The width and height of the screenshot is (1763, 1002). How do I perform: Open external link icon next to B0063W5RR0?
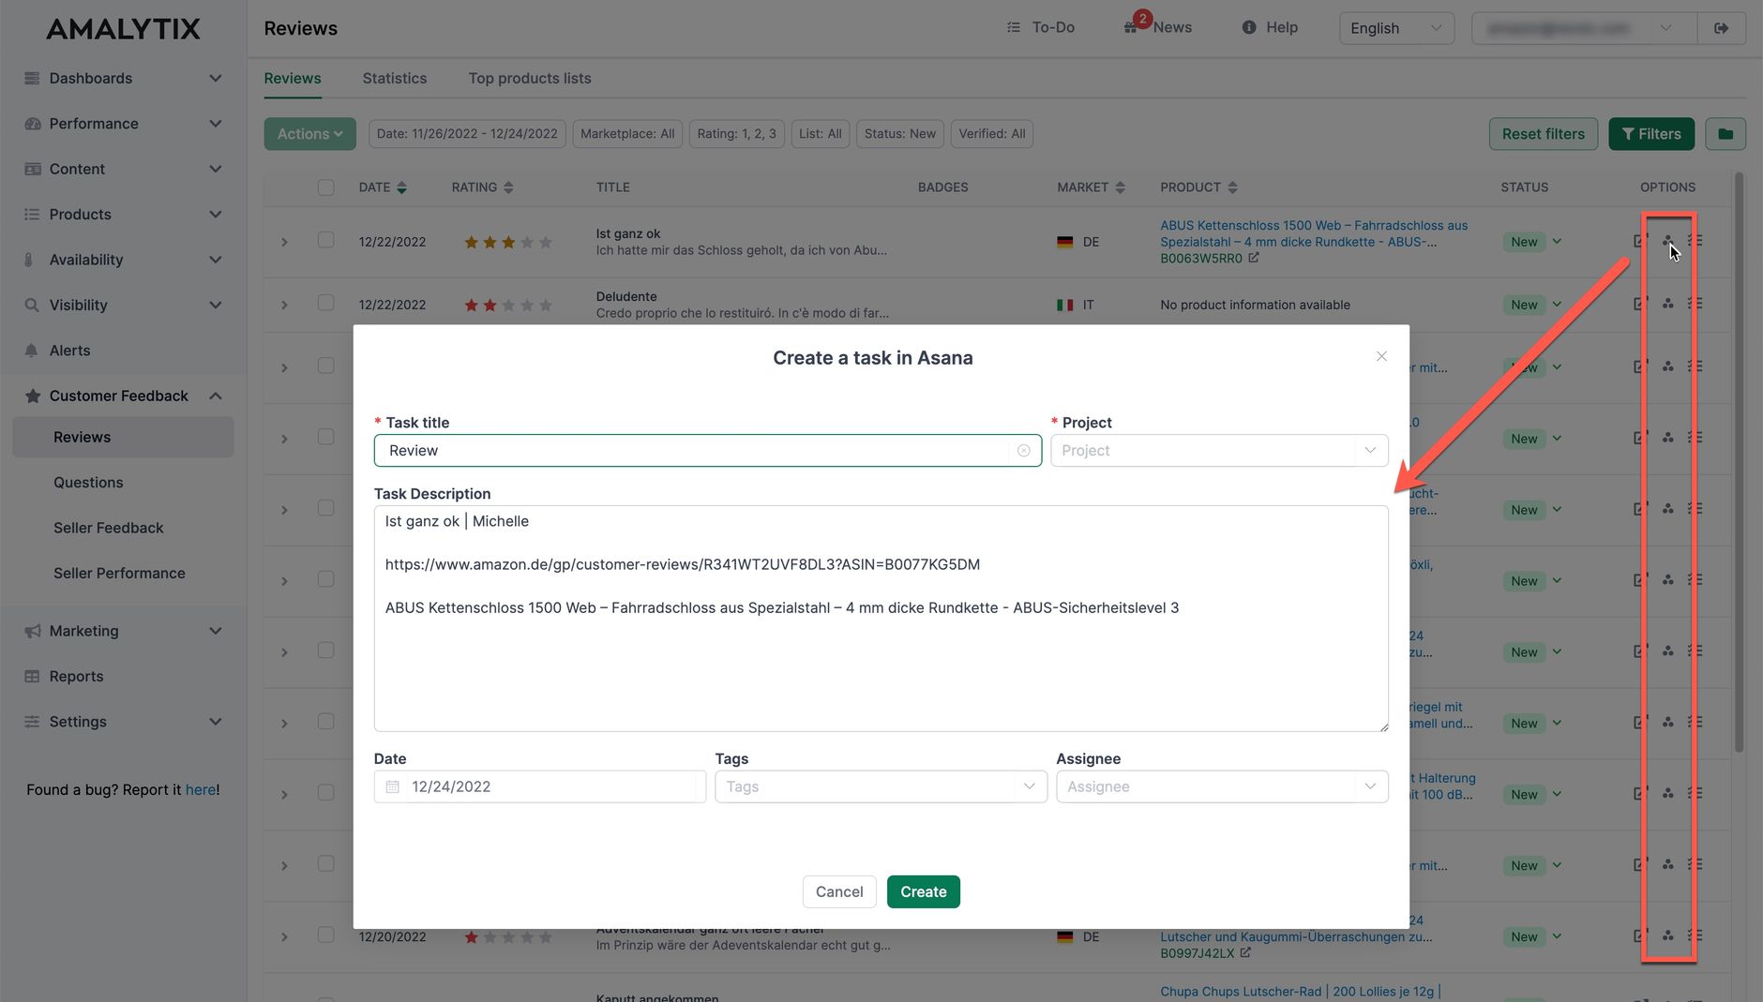[x=1253, y=258]
